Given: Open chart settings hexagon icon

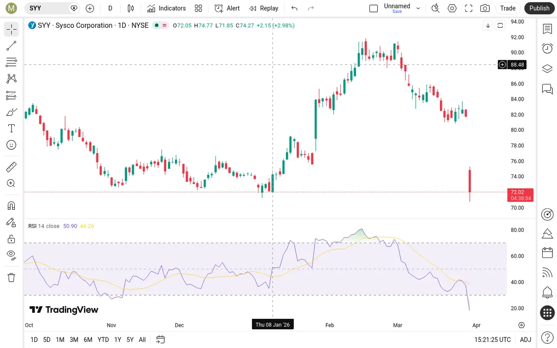Looking at the screenshot, I should click(452, 8).
